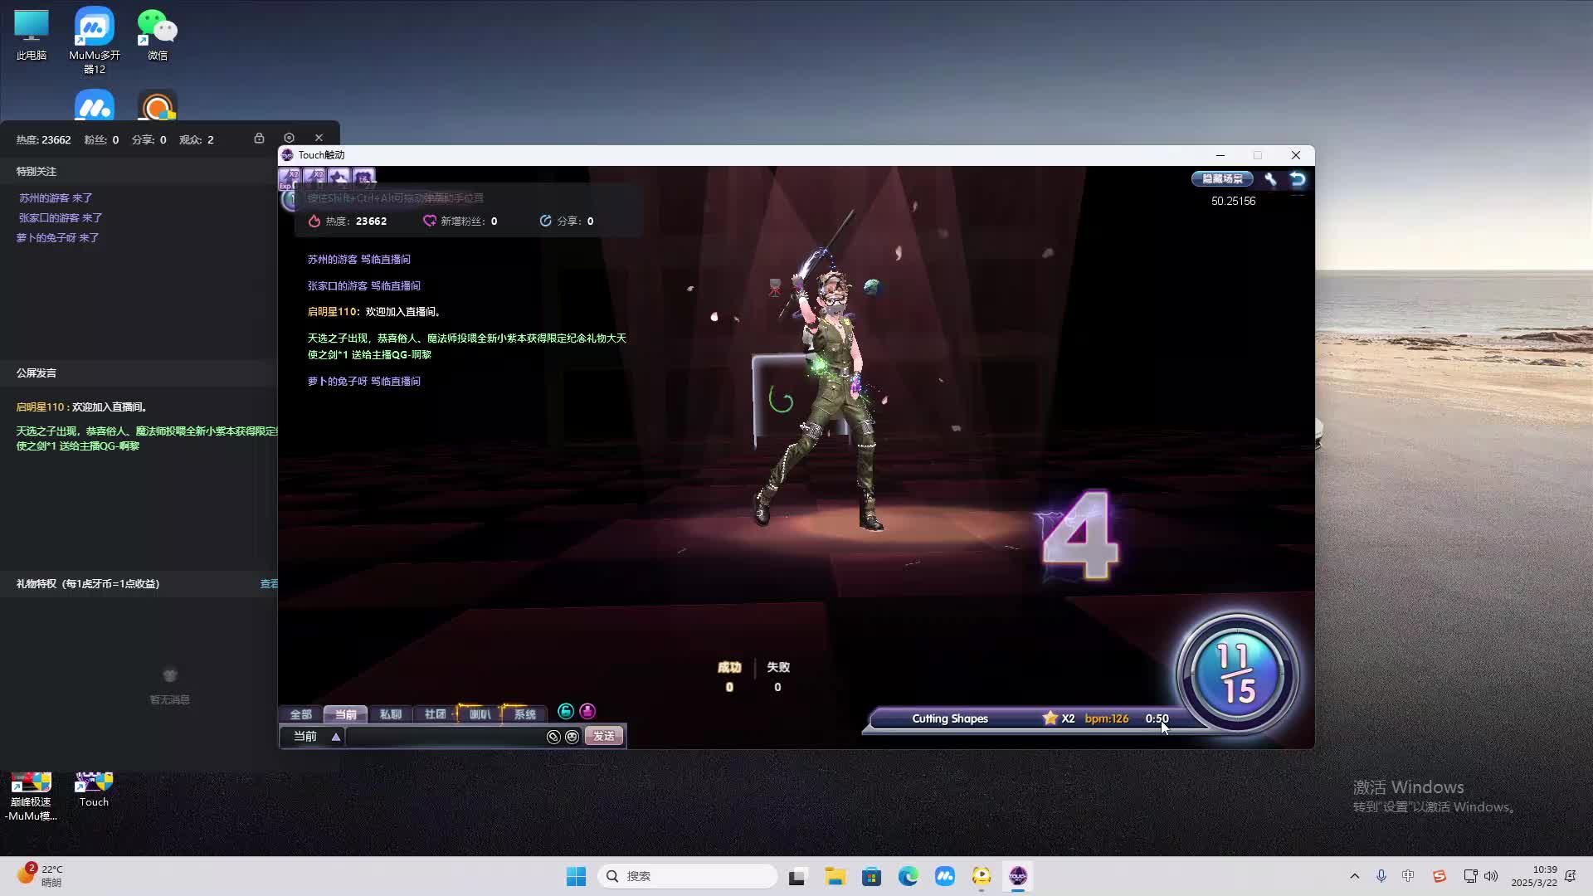Select the 全部 chat tab

[300, 714]
